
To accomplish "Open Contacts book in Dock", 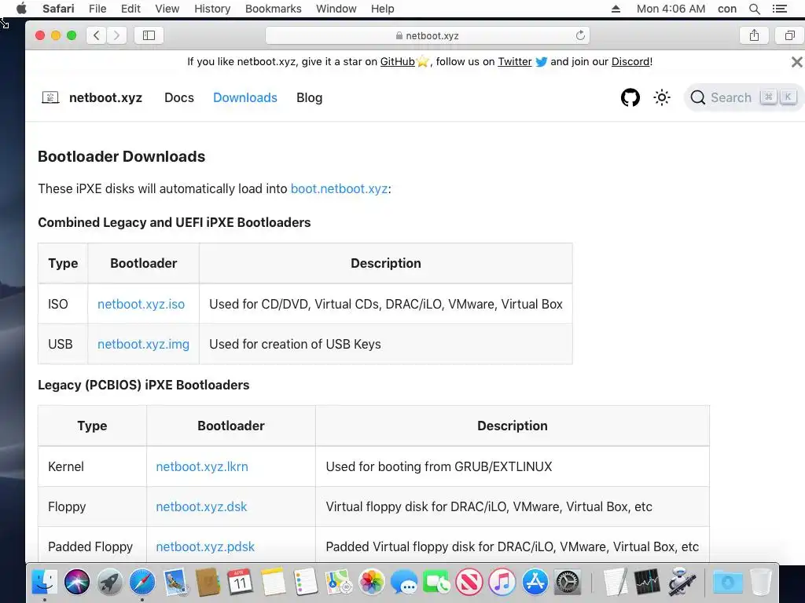I will (208, 582).
